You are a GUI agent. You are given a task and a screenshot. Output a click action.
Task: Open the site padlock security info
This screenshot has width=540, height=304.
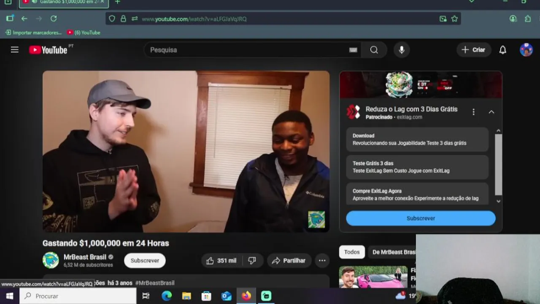coord(123,19)
